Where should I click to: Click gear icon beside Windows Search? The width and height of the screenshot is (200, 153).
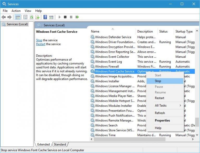click(x=92, y=125)
